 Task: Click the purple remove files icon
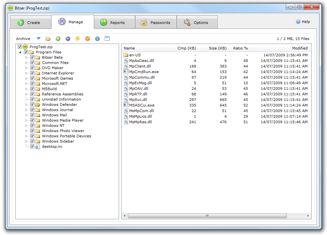tap(68, 39)
